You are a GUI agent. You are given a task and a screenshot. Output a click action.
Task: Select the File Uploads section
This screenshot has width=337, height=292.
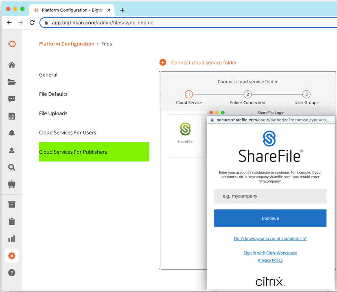(x=53, y=113)
